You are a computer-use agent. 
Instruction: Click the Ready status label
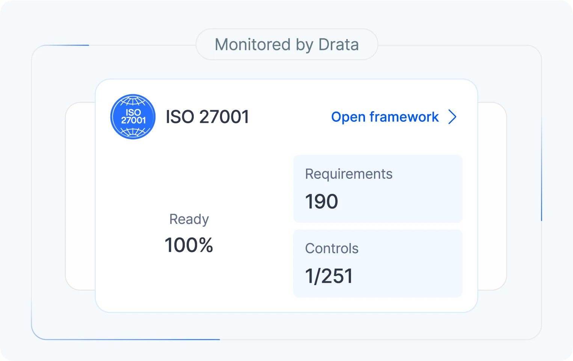point(189,219)
